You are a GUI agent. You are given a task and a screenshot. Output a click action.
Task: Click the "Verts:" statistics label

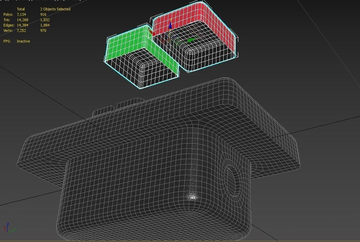coord(8,30)
